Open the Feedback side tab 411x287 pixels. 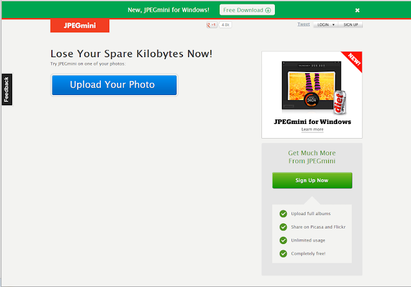coord(7,90)
